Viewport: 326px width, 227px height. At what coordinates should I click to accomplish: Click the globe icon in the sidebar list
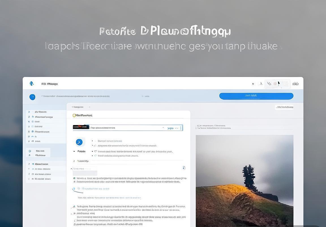pyautogui.click(x=33, y=132)
